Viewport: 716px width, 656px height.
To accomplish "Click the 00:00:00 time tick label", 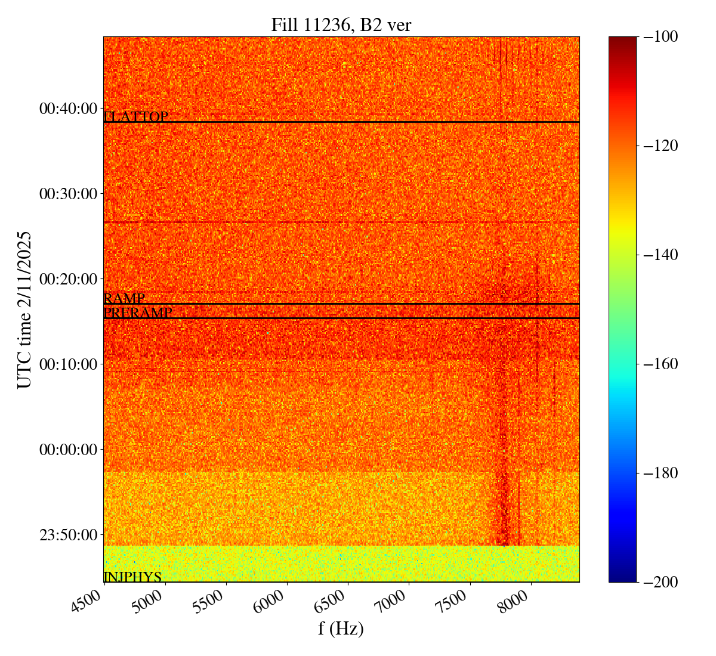I will (x=68, y=449).
